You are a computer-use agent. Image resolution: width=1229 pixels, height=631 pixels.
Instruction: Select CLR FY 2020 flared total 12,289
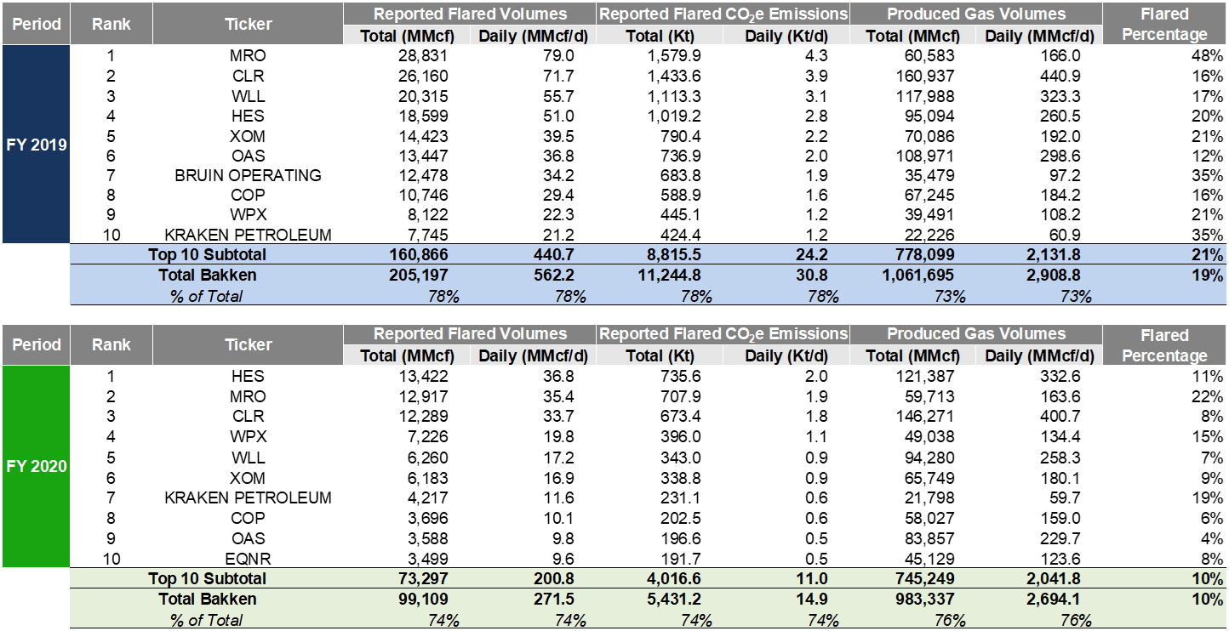click(x=424, y=416)
